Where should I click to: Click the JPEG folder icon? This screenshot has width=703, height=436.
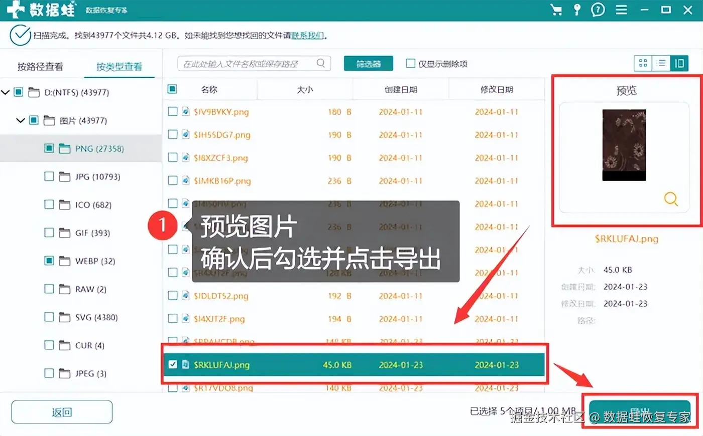pyautogui.click(x=64, y=373)
